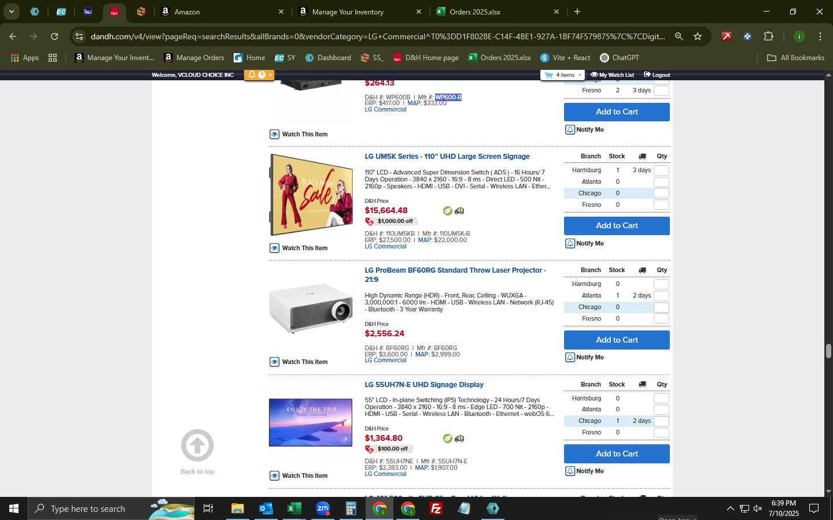This screenshot has height=520, width=833.
Task: Open the All Bookmarks folder
Action: tap(795, 58)
